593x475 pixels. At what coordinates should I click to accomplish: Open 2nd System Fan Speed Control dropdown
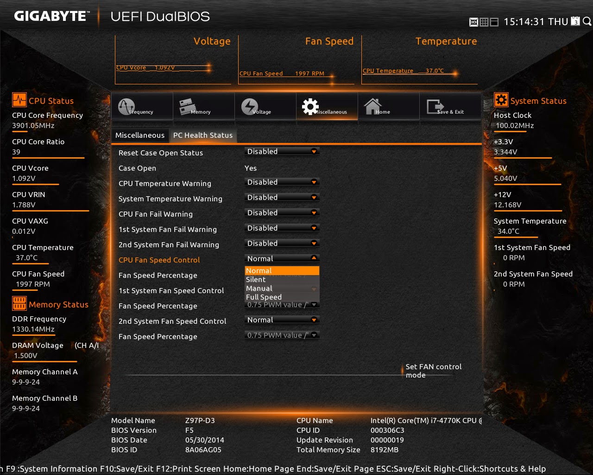[282, 320]
